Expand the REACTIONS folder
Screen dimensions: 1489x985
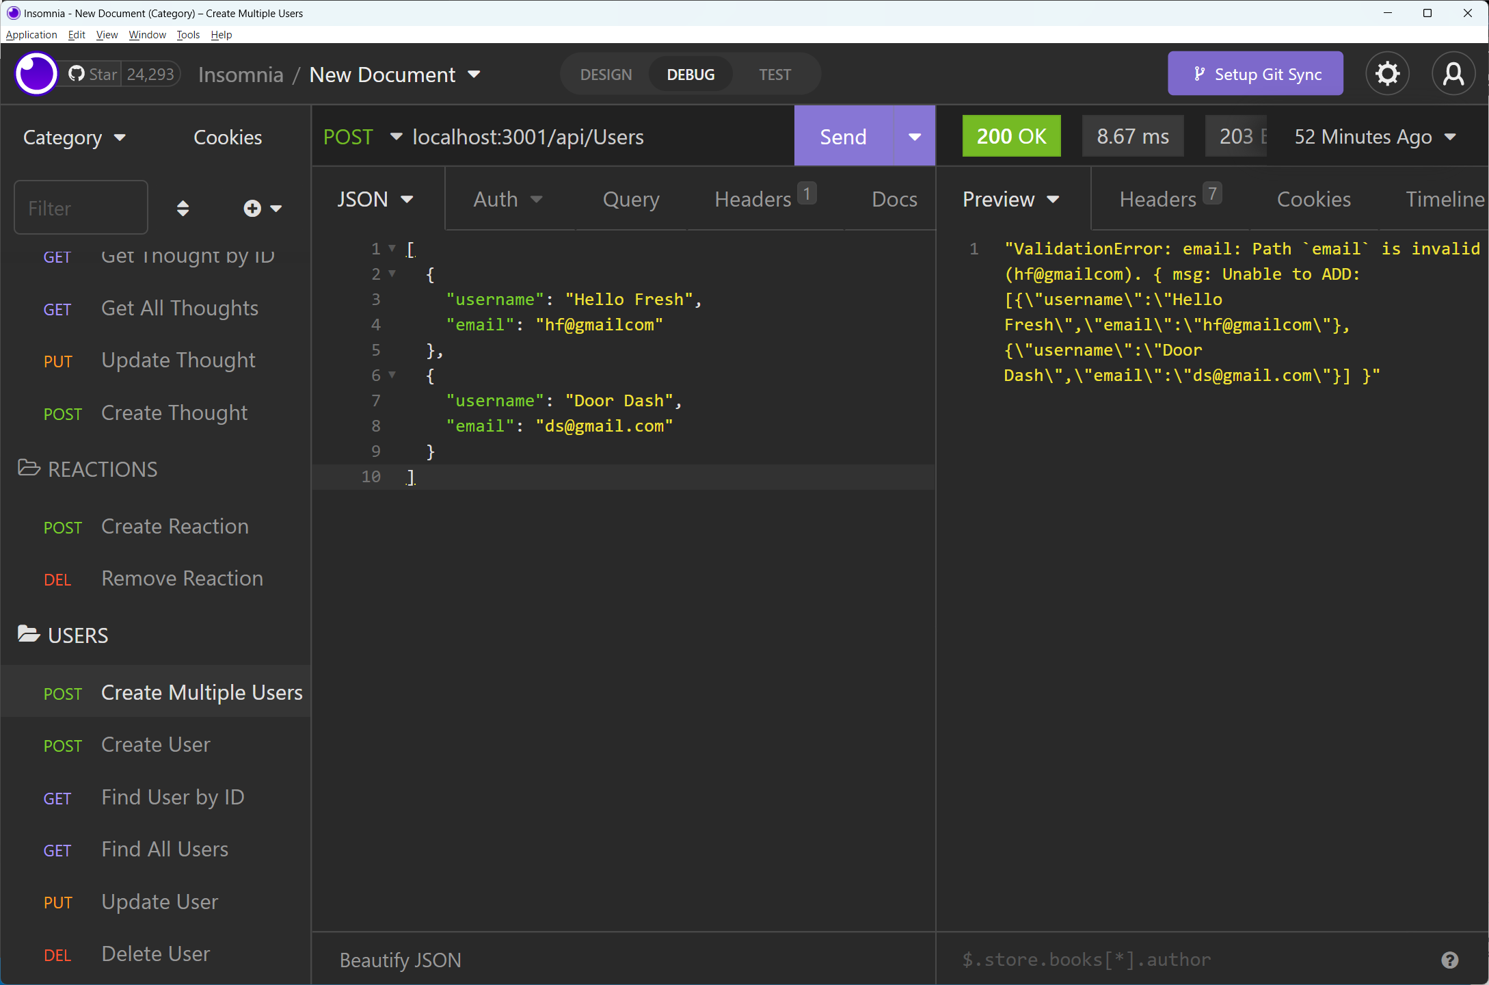(x=88, y=469)
